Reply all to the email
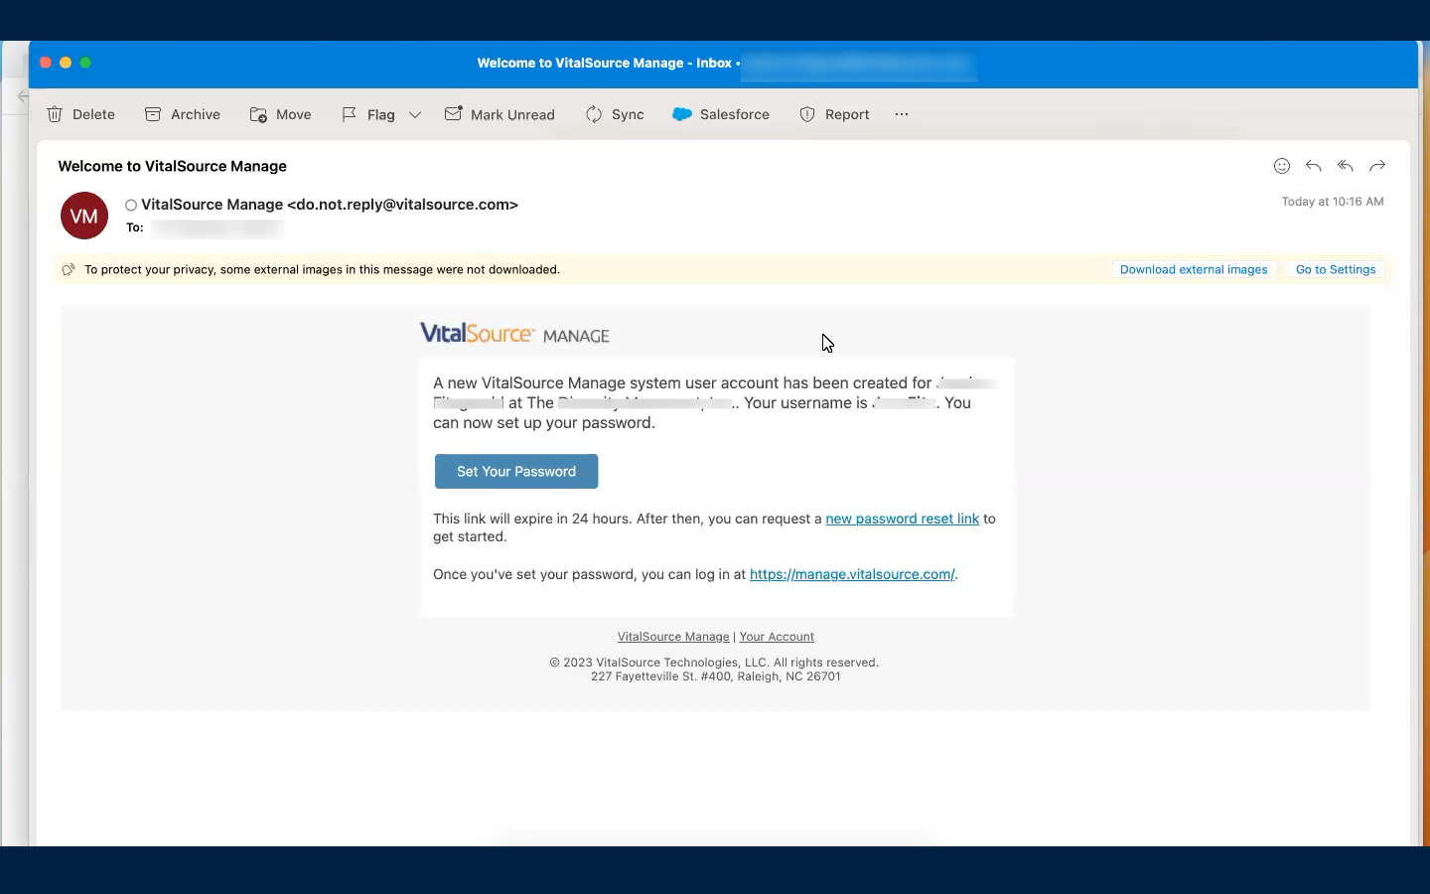 1346,166
